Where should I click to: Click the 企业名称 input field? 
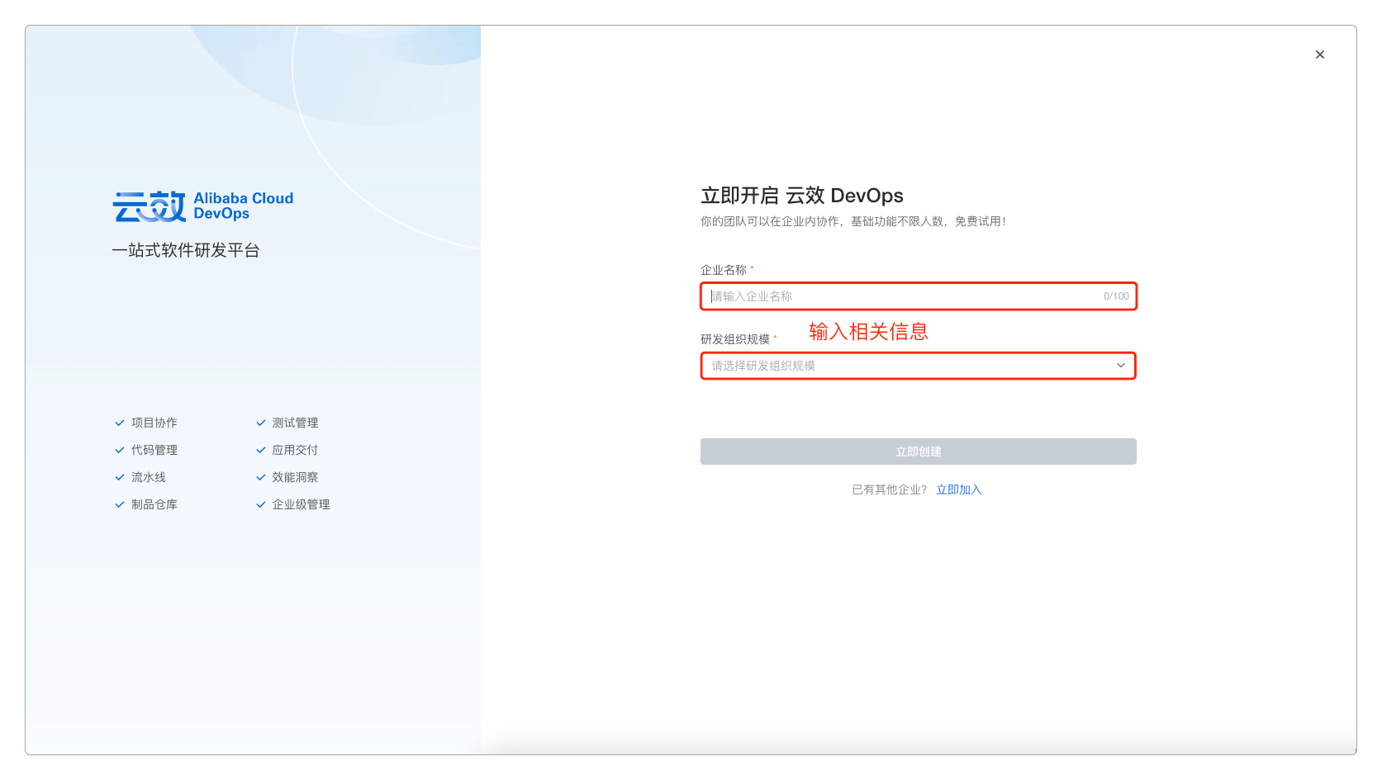(919, 296)
